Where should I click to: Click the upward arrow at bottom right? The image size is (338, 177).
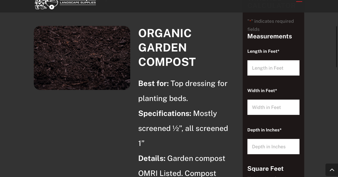pyautogui.click(x=332, y=170)
